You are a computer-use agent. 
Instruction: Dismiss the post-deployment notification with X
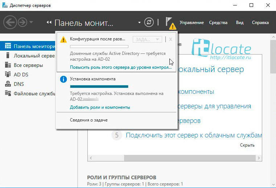pyautogui.click(x=170, y=39)
